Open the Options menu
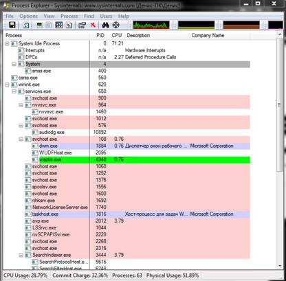286x281 pixels. tap(28, 16)
